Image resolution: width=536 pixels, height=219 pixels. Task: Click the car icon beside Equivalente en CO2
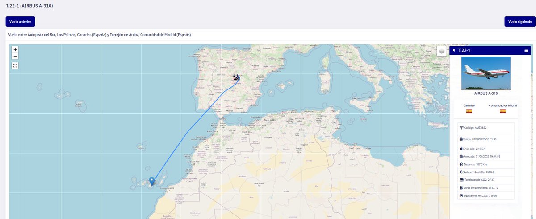click(x=461, y=195)
